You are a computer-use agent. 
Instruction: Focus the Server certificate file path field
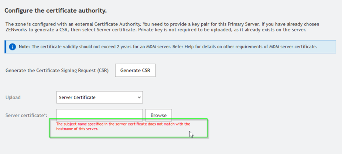click(x=99, y=115)
